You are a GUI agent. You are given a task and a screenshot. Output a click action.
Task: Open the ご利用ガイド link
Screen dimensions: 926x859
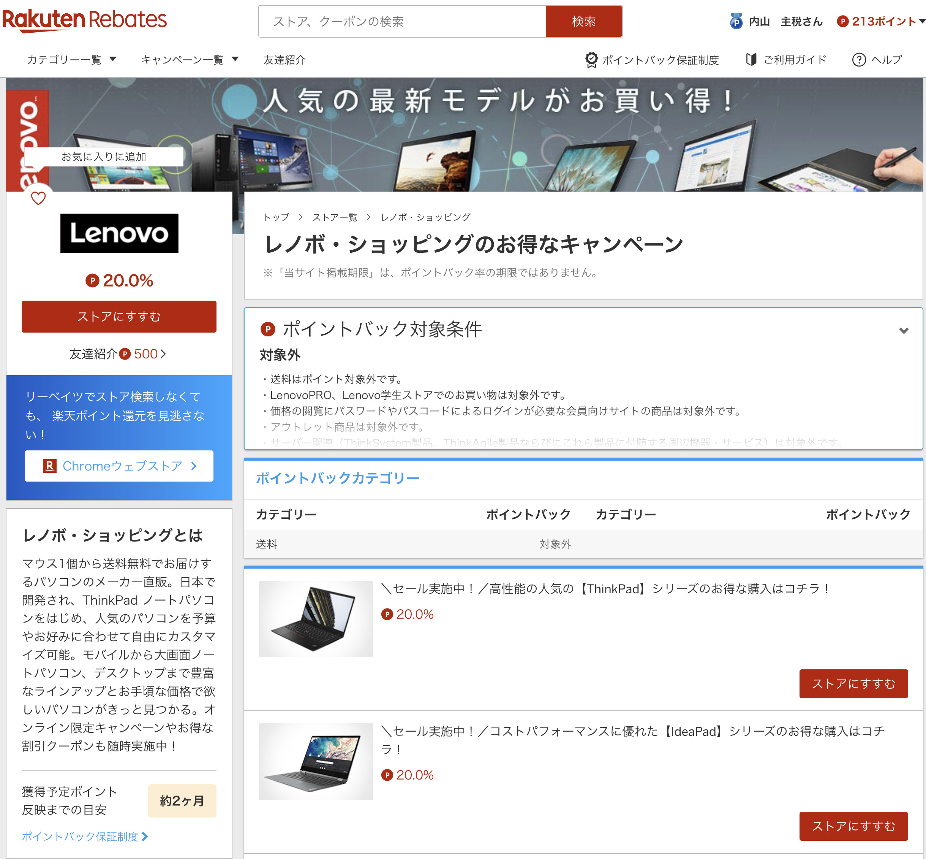click(x=795, y=60)
